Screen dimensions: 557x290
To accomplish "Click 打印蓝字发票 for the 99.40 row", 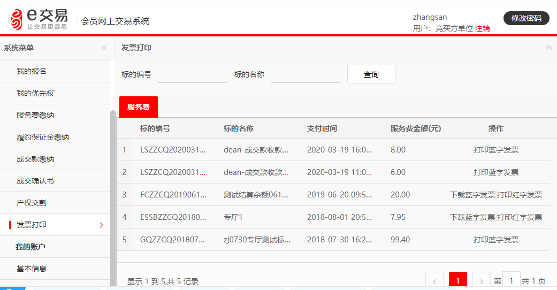I will pos(496,240).
